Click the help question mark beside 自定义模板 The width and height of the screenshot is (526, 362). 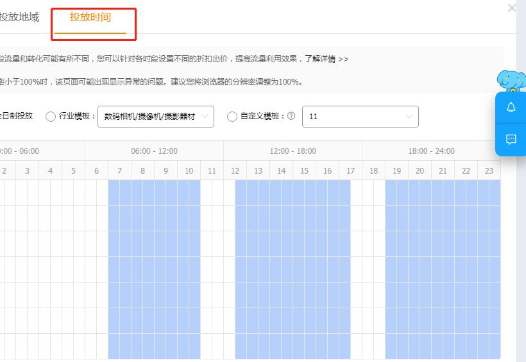[x=291, y=116]
